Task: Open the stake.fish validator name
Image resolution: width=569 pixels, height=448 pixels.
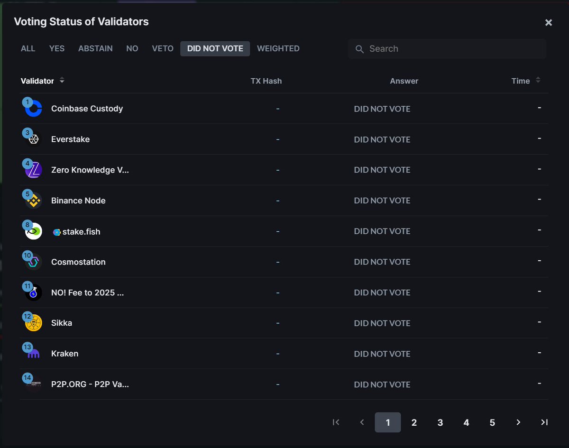Action: 82,232
